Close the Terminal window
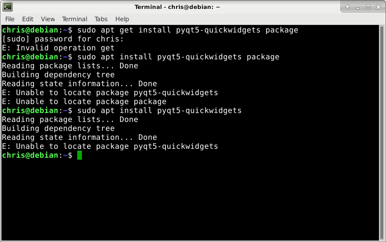Viewport: 386px width, 242px height. 378,7
